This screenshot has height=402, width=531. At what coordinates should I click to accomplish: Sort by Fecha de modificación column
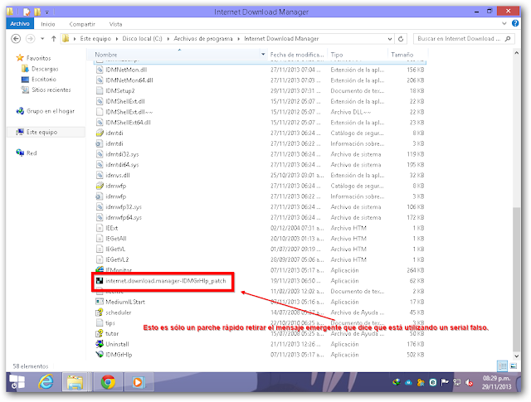click(297, 55)
